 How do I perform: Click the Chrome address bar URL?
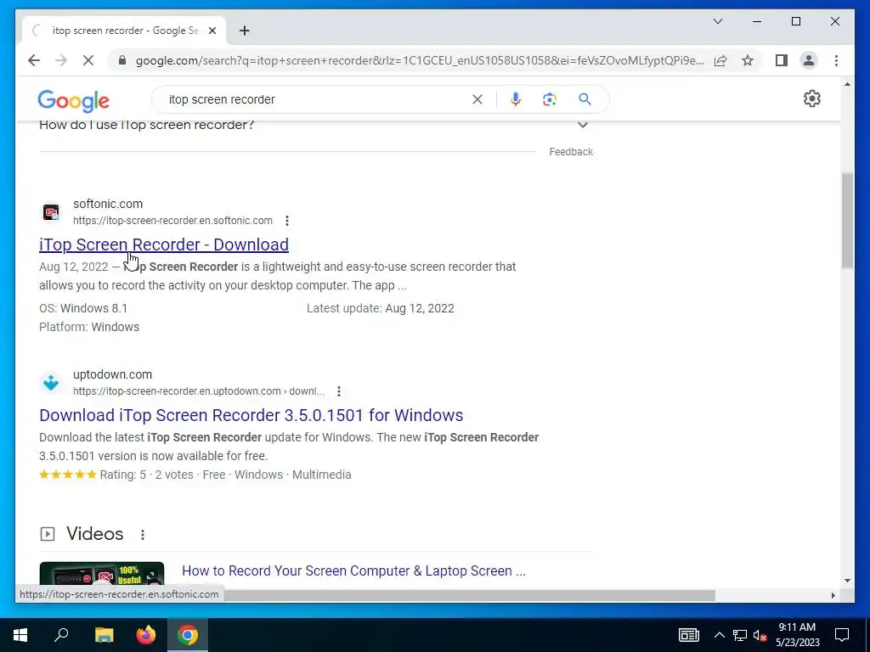click(x=420, y=60)
